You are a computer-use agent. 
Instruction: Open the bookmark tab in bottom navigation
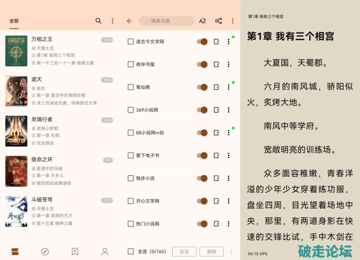pos(75,252)
